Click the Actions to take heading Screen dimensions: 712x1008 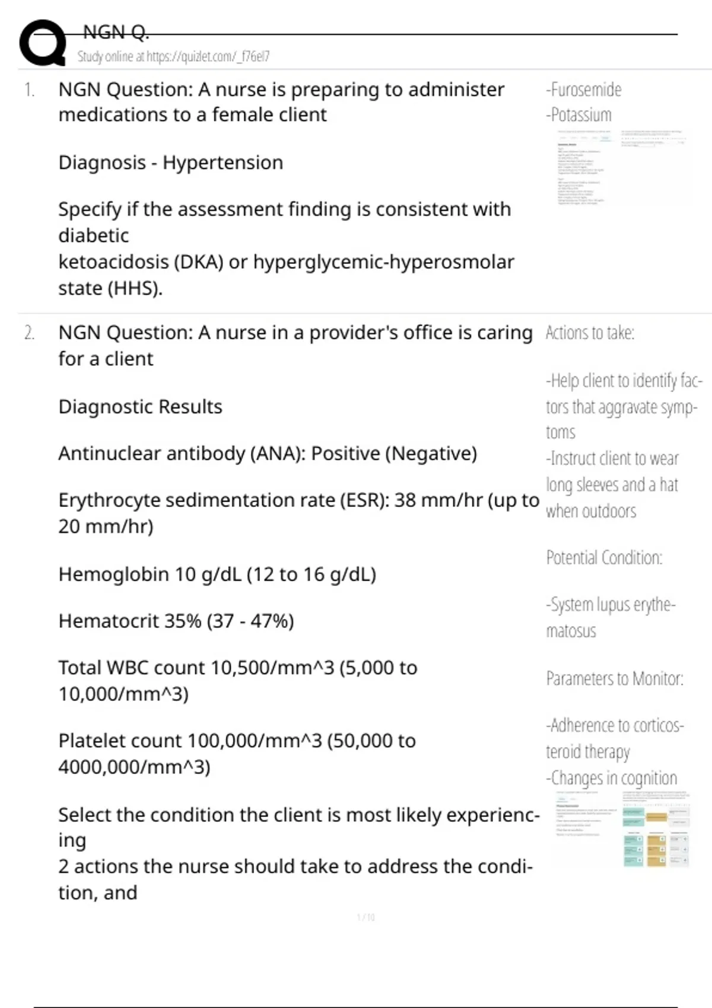[x=590, y=333]
